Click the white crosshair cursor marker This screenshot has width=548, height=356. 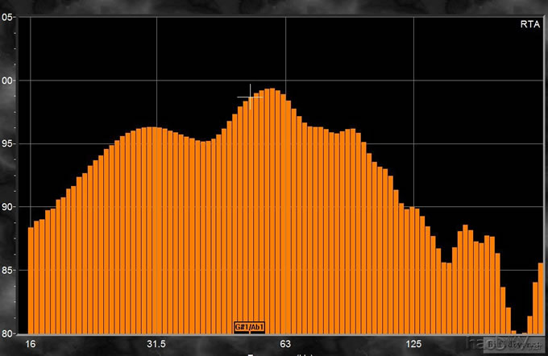pos(250,97)
